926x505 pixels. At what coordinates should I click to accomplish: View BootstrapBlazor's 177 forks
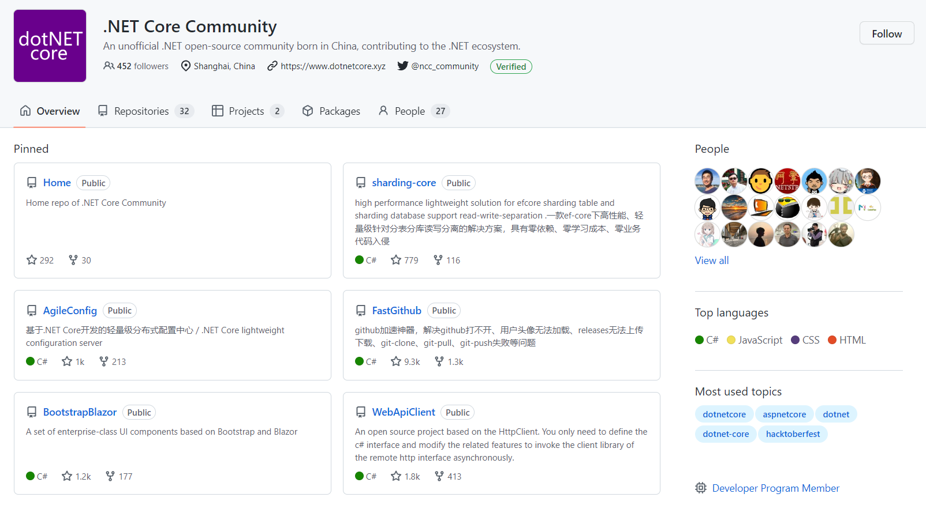pos(119,476)
